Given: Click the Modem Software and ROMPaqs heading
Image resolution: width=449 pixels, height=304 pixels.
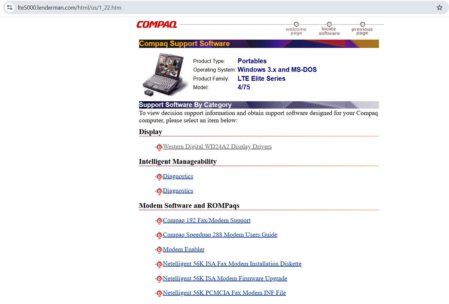Looking at the screenshot, I should [x=189, y=205].
